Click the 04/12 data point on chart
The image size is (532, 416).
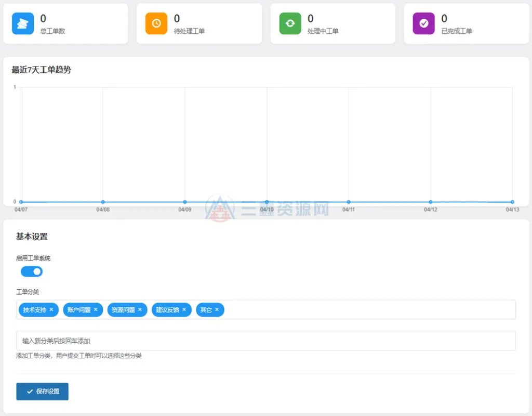click(x=431, y=202)
